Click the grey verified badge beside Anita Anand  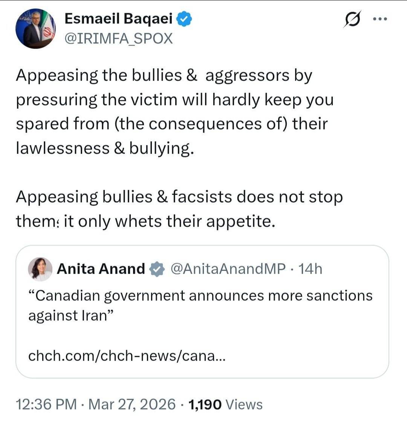[157, 270]
